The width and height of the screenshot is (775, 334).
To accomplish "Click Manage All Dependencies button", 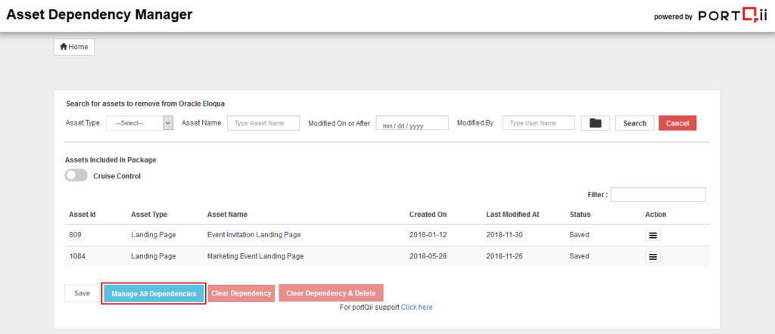I will pyautogui.click(x=154, y=293).
